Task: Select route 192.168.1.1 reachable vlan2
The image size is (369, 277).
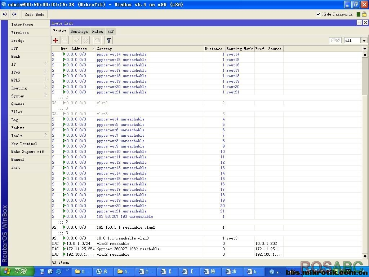Action: click(206, 227)
